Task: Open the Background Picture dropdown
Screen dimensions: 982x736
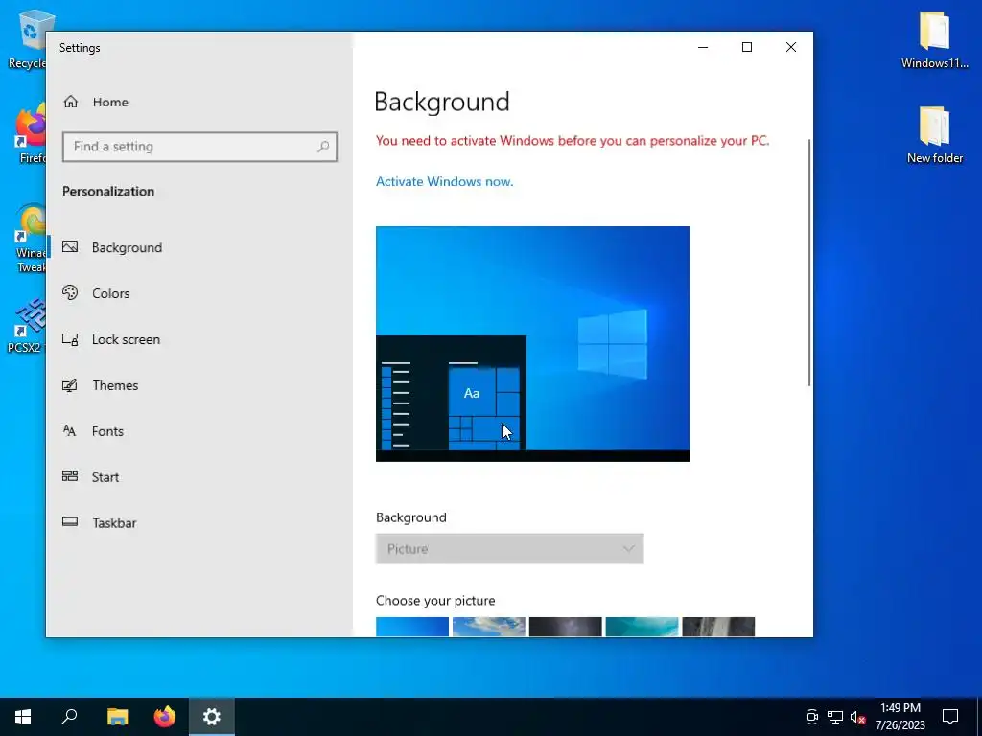Action: (510, 549)
